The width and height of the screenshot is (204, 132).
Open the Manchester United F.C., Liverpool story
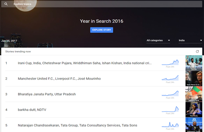coord(59,79)
